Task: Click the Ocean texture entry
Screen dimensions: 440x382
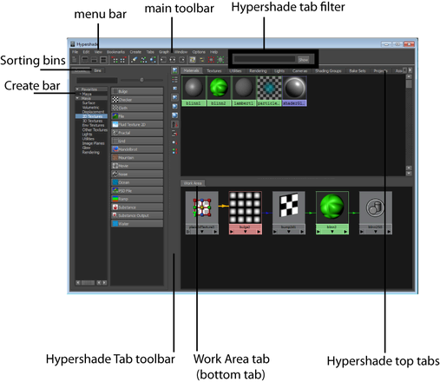Action: pyautogui.click(x=137, y=182)
